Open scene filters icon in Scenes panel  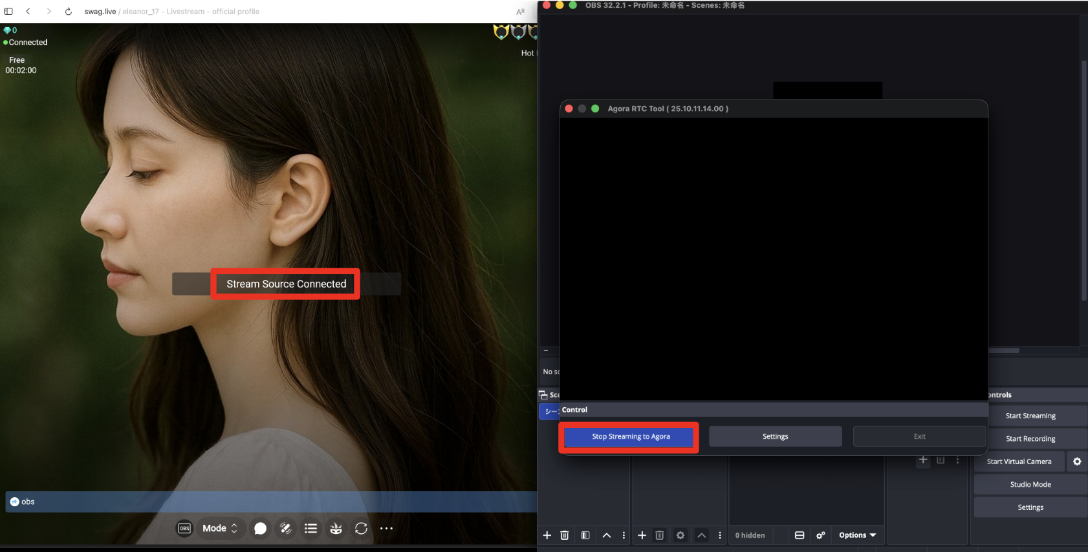point(585,535)
